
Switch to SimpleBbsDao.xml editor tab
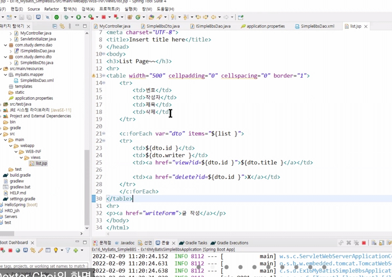pos(315,26)
